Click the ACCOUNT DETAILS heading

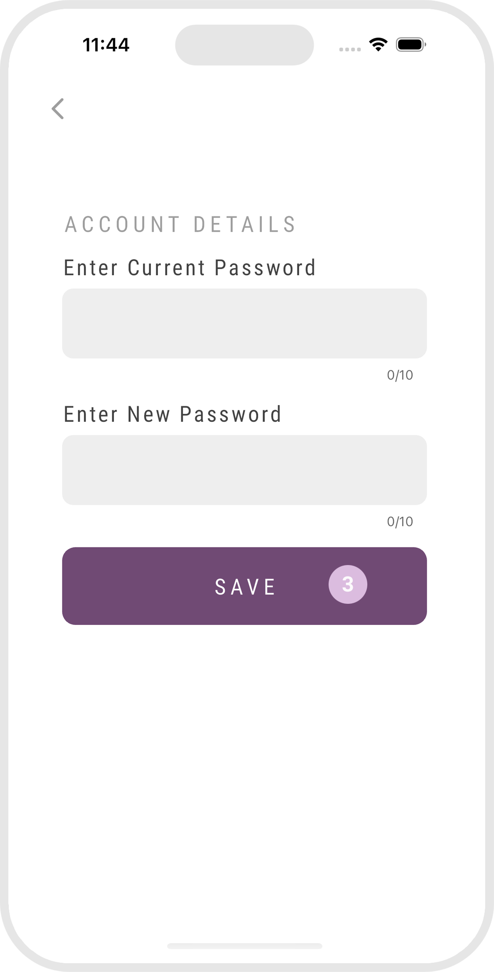(180, 224)
